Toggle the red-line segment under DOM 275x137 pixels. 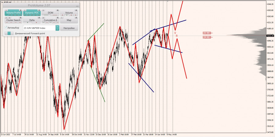point(55,15)
